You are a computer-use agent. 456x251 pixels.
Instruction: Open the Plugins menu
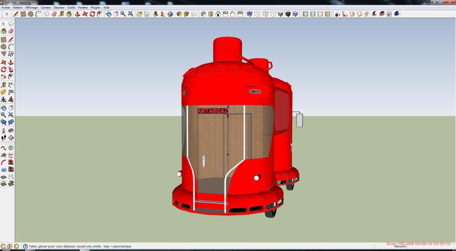point(95,8)
